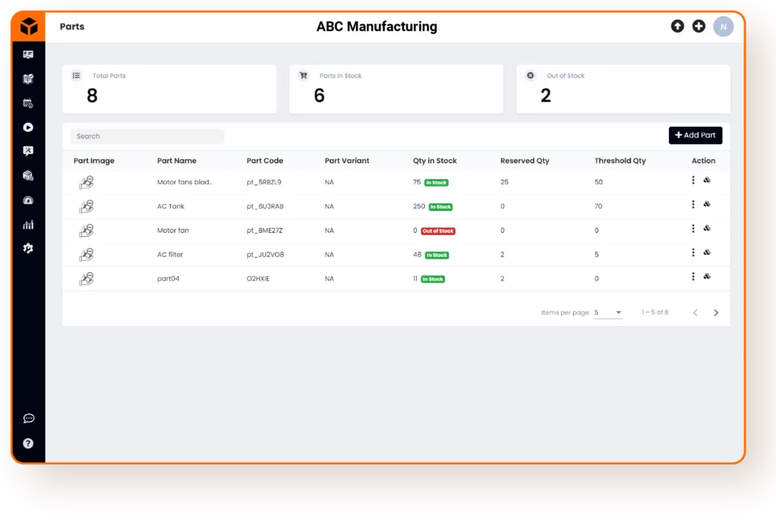Click the Reserved Qty column header
776x521 pixels.
pos(524,161)
